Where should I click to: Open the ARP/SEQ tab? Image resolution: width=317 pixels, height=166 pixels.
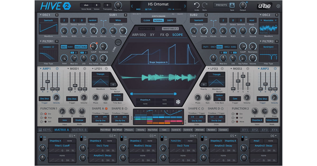(139, 35)
